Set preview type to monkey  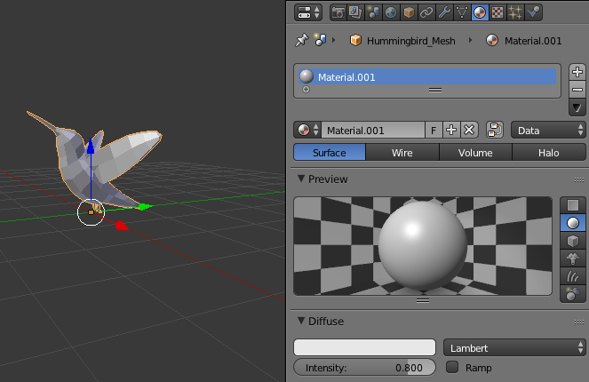(x=573, y=259)
